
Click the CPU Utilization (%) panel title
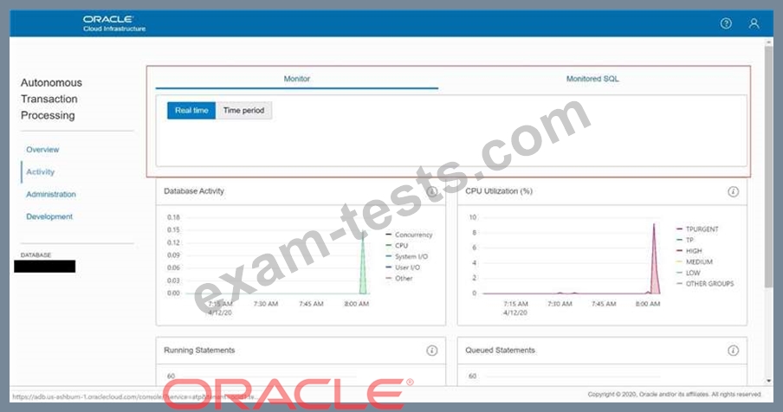[499, 191]
